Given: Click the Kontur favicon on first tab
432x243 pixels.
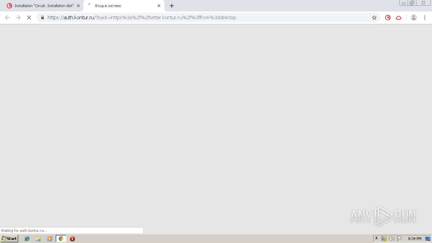Looking at the screenshot, I should pos(9,6).
